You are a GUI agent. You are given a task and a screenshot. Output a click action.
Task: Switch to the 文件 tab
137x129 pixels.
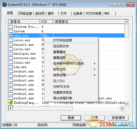pos(65,13)
